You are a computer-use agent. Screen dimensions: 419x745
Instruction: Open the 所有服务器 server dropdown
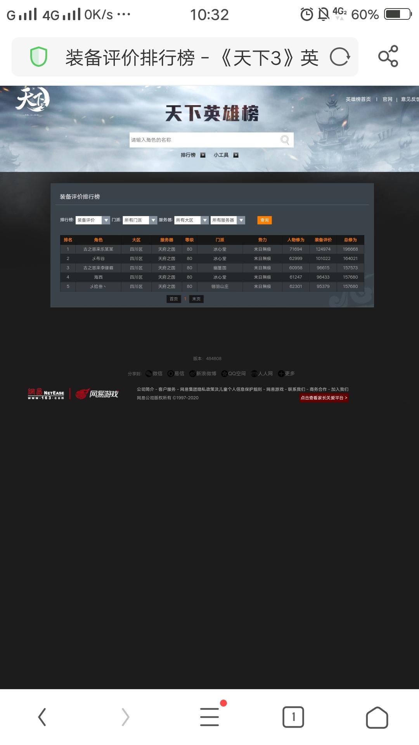(228, 220)
